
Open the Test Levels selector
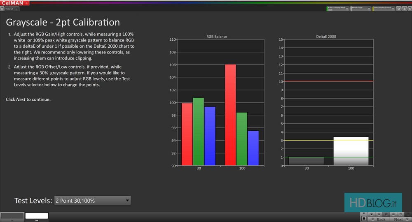(x=93, y=201)
